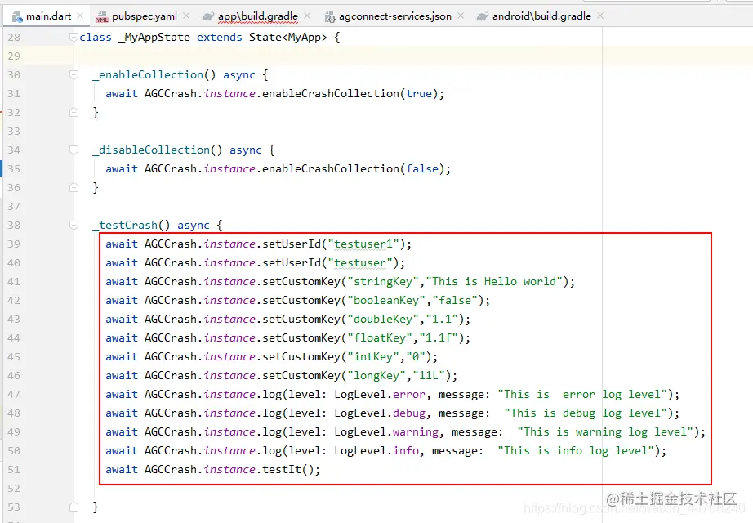Viewport: 753px width, 523px height.
Task: Click the fold end marker on line 53
Action: [x=74, y=506]
